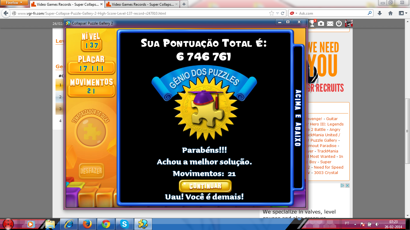Screen dimensions: 410x230
Task: Click the Firefox downloads arrow icon
Action: (380, 13)
